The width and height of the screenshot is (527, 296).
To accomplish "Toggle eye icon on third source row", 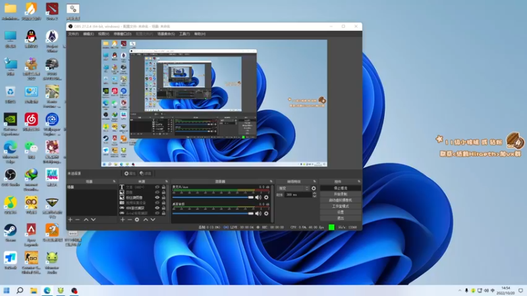I will [x=157, y=198].
